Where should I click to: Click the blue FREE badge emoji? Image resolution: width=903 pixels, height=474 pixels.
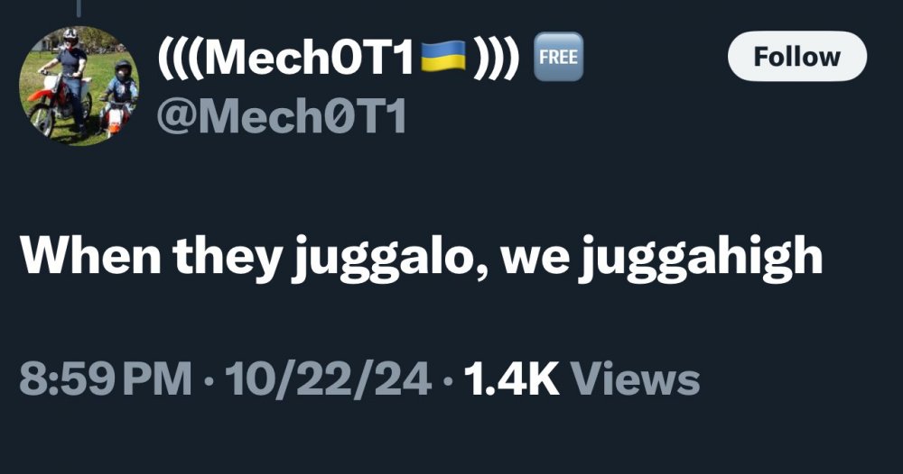pos(558,56)
